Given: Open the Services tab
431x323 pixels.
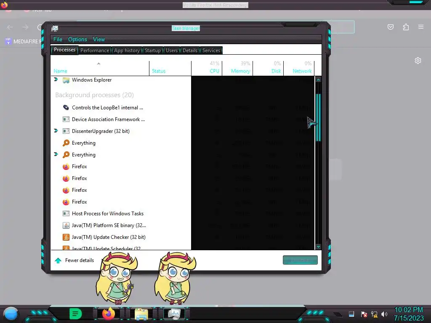Looking at the screenshot, I should 211,50.
